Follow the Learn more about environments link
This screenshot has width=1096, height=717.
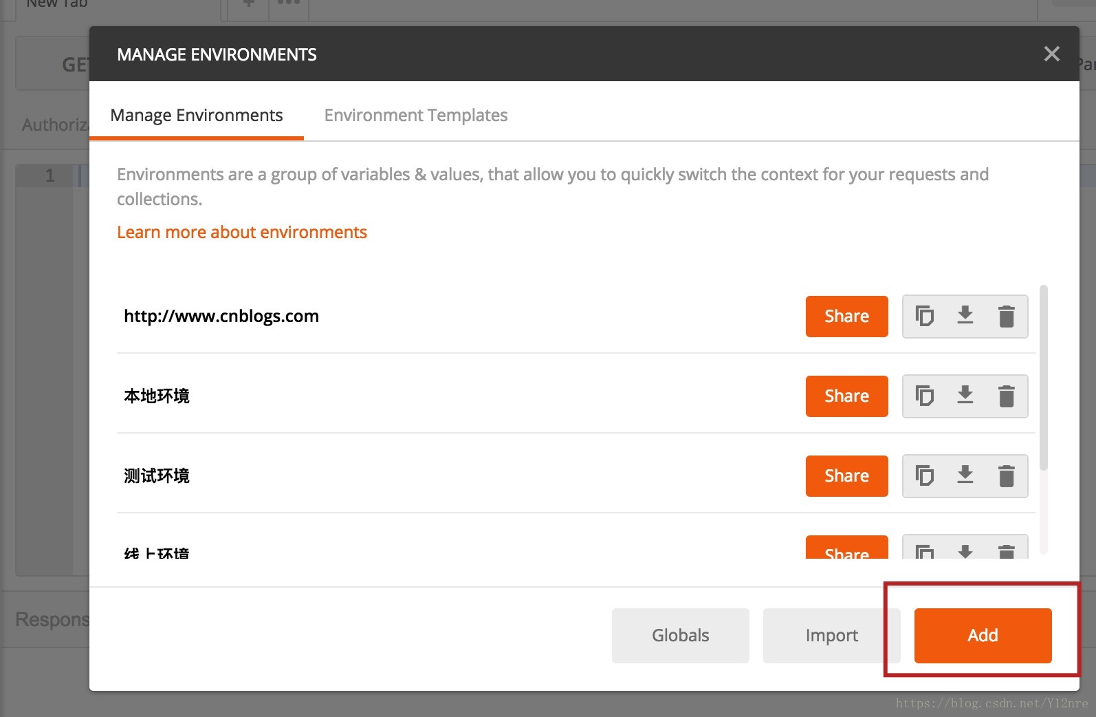(x=242, y=233)
